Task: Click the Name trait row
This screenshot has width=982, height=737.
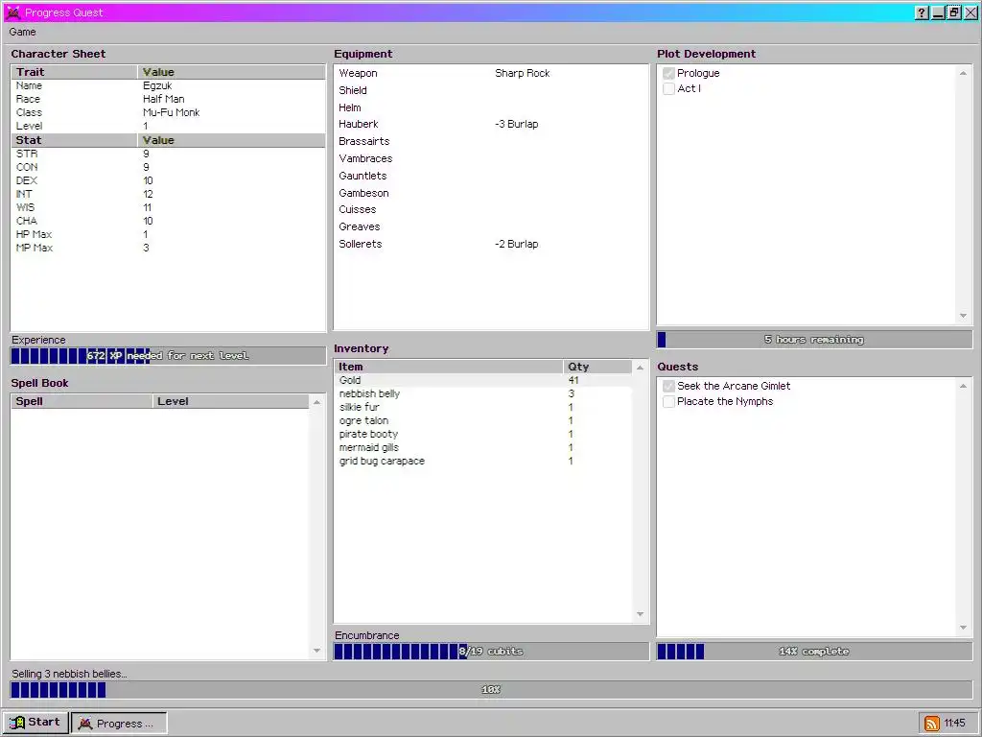Action: [x=168, y=85]
